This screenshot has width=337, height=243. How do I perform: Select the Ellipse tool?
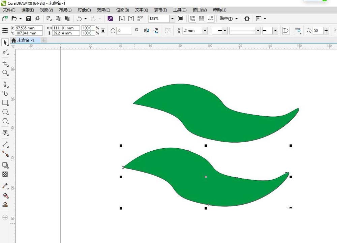(x=5, y=112)
